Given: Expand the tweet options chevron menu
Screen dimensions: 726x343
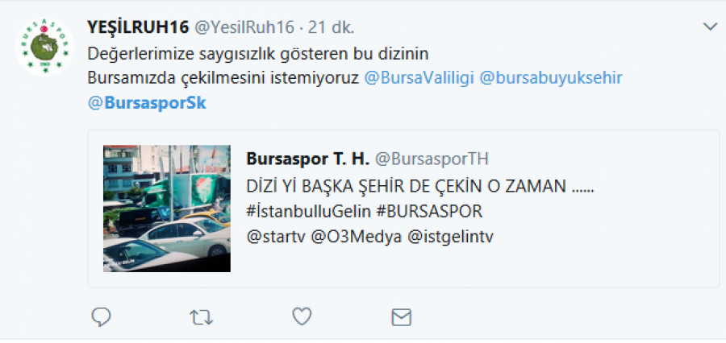Looking at the screenshot, I should [710, 27].
